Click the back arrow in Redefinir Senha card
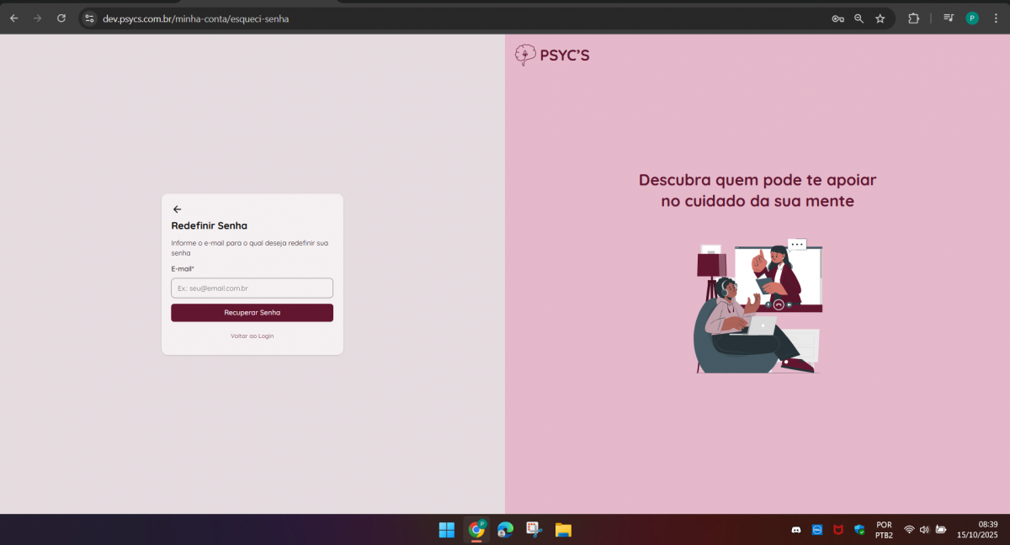Screen dimensions: 1010x545 point(177,209)
